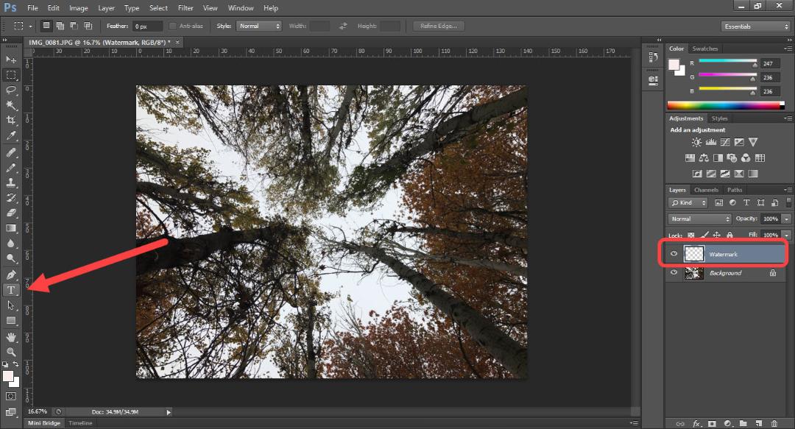
Task: Open the Mini Bridge panel
Action: coord(43,423)
